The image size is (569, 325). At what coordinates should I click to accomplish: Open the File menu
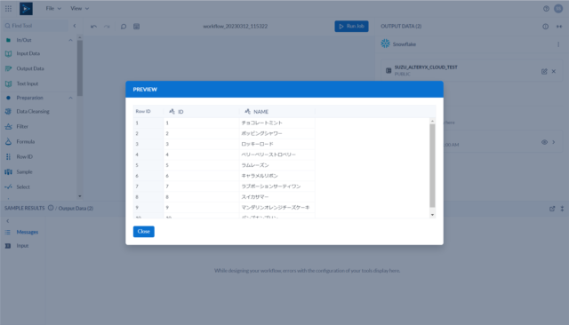[x=53, y=8]
